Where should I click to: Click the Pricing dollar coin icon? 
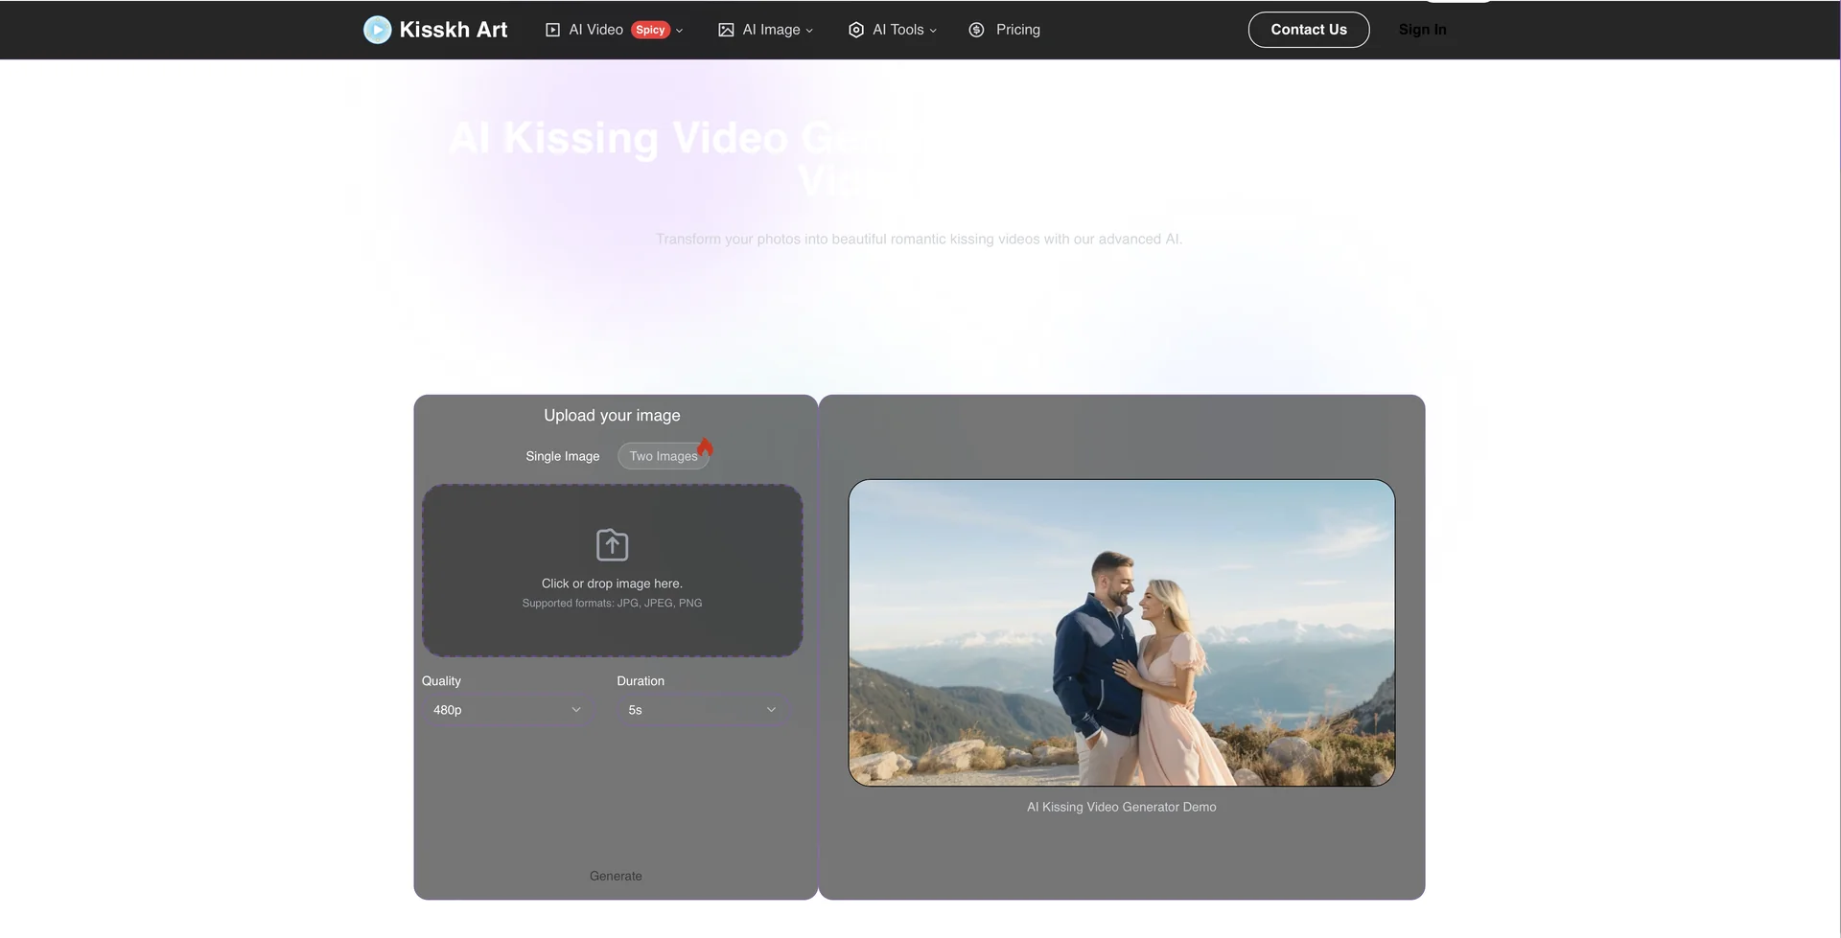pos(976,30)
